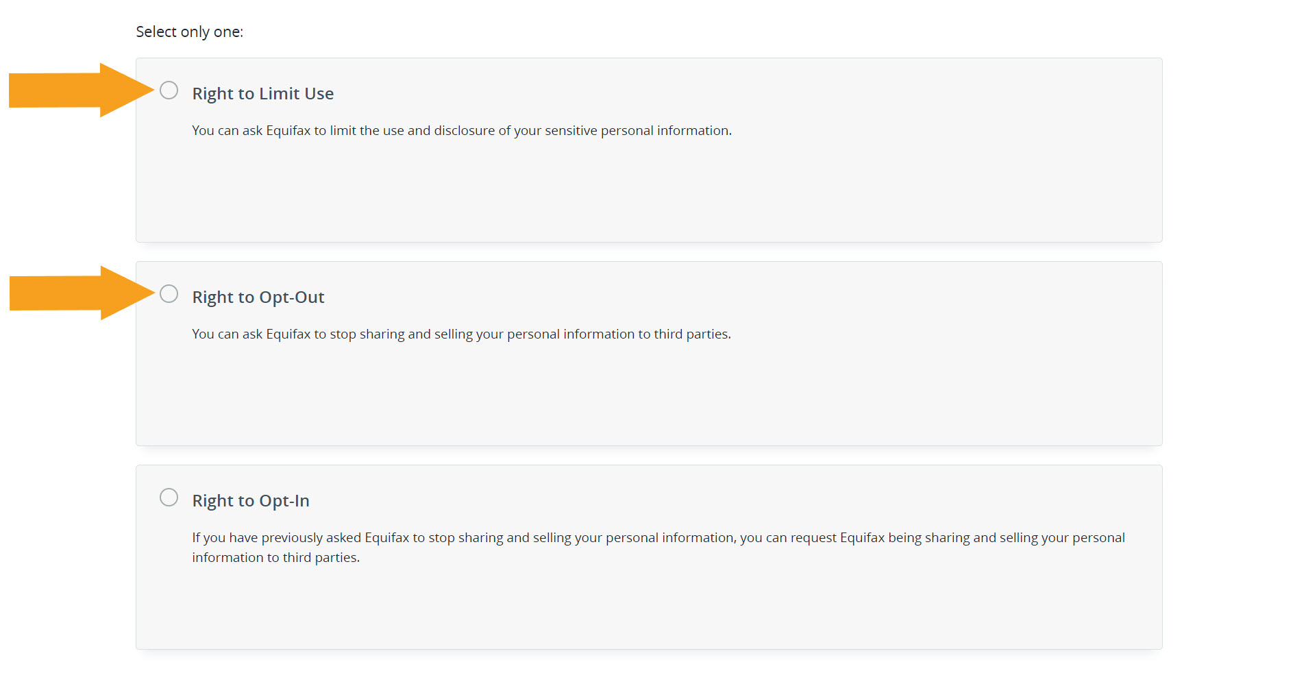Select the Right to Limit Use radio button

(x=169, y=90)
